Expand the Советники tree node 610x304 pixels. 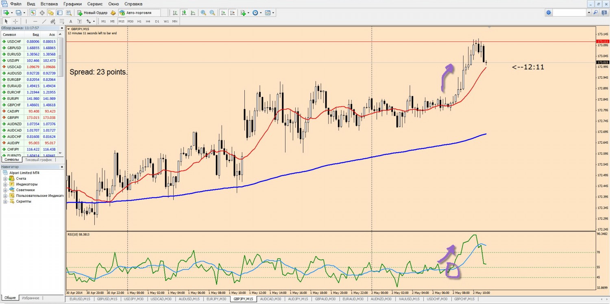tap(6, 190)
